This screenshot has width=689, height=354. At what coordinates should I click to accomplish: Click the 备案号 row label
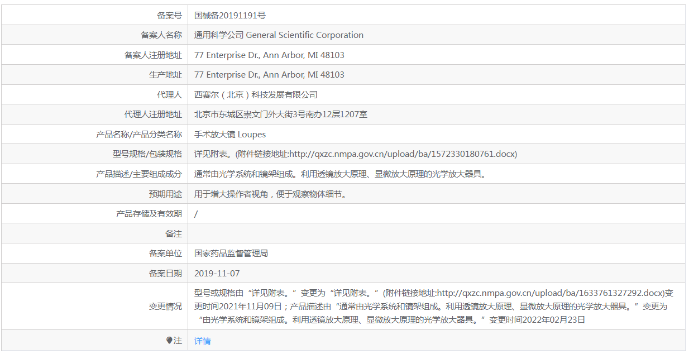(169, 15)
